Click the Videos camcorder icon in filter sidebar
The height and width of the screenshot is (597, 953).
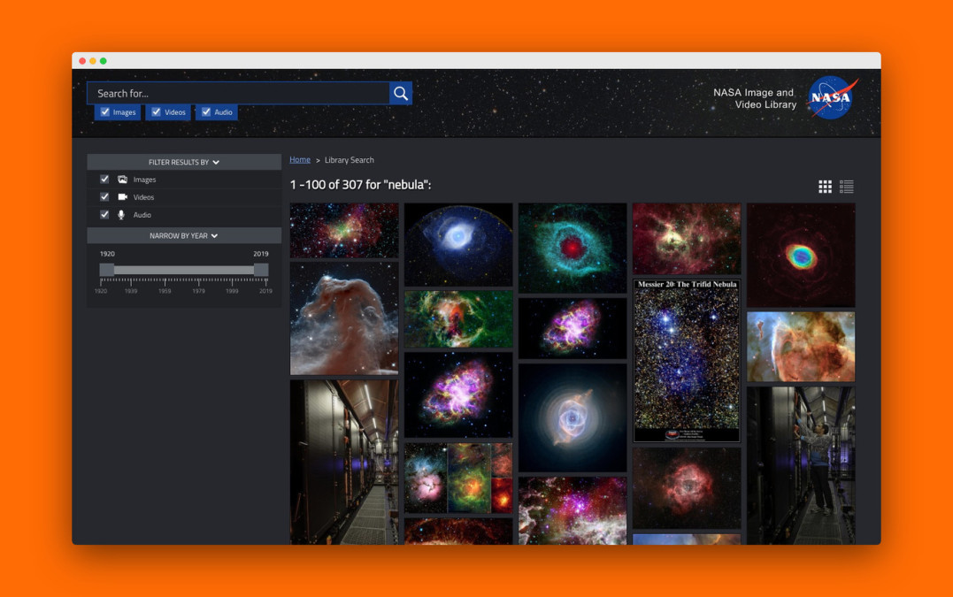coord(123,196)
